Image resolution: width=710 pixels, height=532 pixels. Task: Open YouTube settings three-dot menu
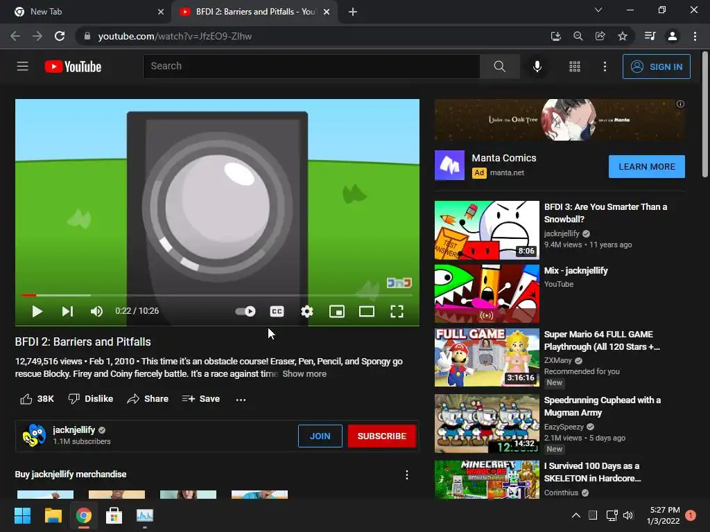pyautogui.click(x=605, y=66)
